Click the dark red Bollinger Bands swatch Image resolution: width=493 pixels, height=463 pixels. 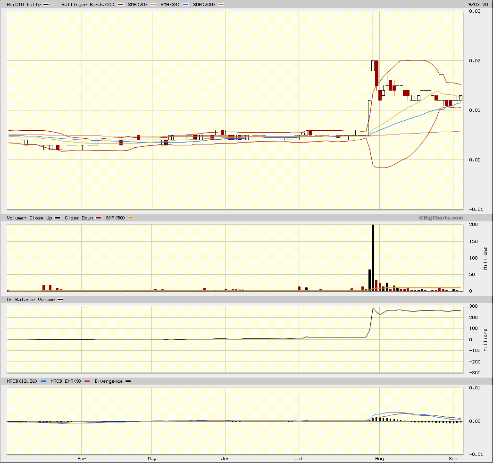click(x=120, y=4)
